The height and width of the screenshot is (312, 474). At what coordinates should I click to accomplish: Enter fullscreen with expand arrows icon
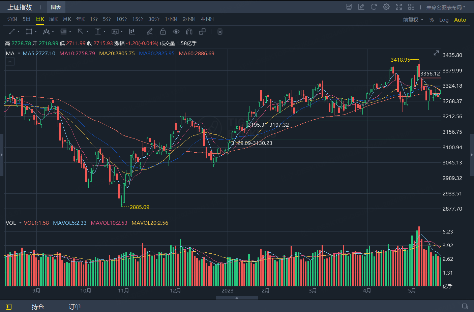tap(399, 7)
